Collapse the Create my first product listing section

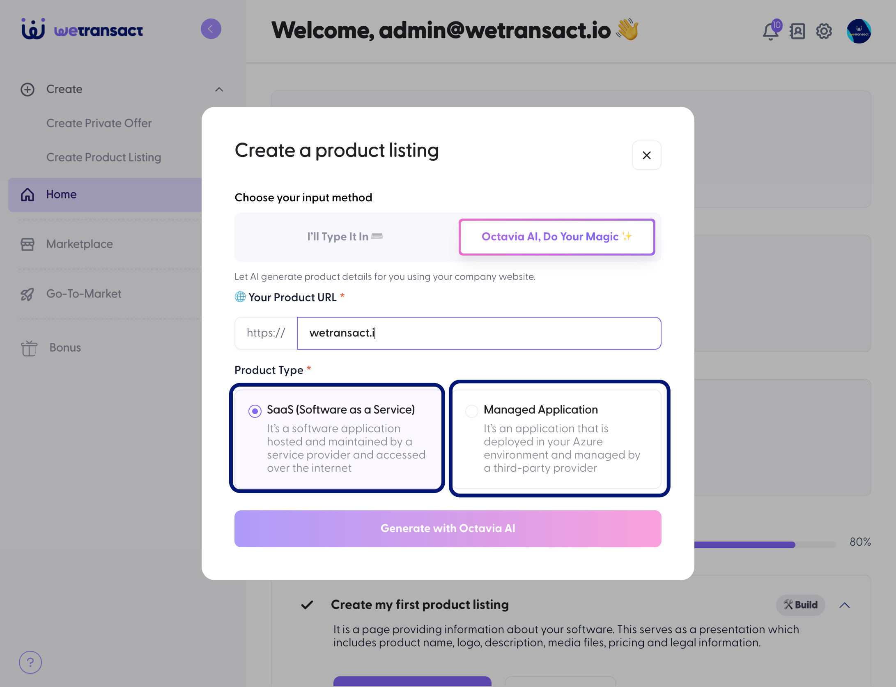point(845,605)
